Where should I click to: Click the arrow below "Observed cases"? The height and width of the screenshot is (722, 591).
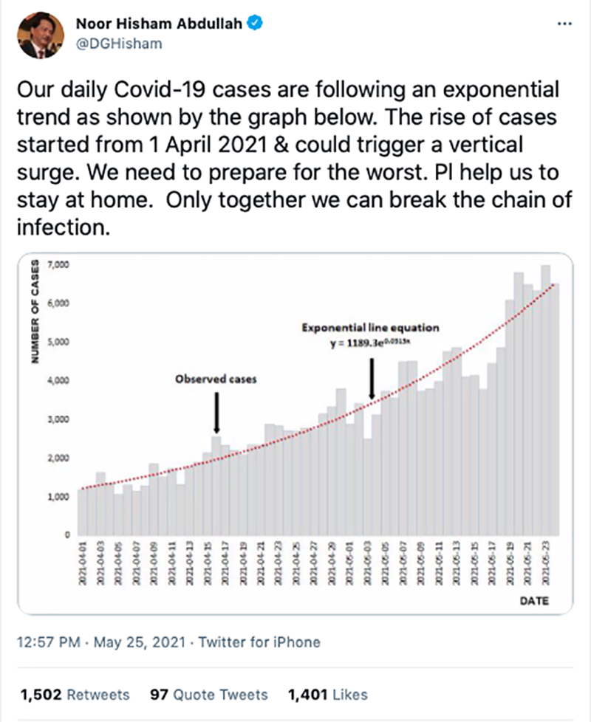(x=216, y=413)
